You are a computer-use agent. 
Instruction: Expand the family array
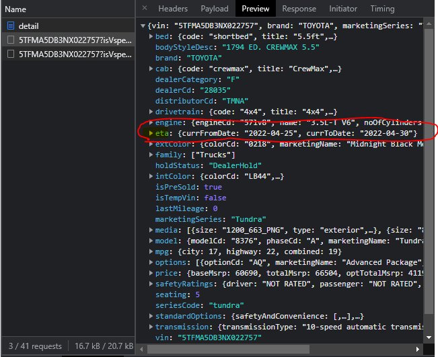tap(151, 155)
